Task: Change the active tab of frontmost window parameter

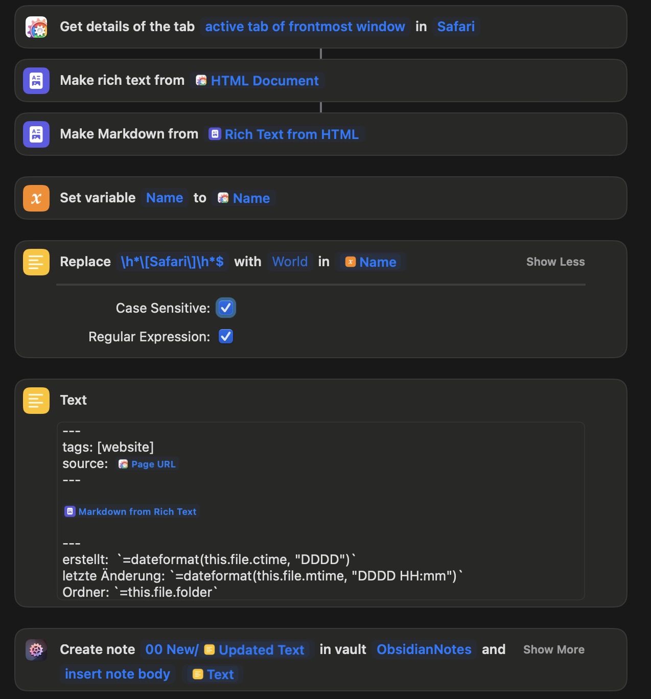Action: click(x=305, y=27)
